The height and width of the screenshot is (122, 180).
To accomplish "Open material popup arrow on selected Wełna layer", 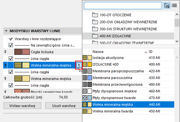I will pyautogui.click(x=79, y=65).
